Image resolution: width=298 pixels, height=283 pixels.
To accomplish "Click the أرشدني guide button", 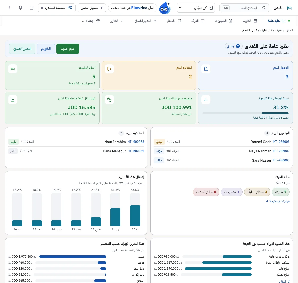I will pos(233,46).
